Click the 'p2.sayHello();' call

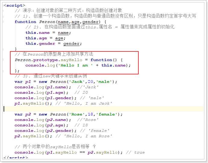(33, 136)
